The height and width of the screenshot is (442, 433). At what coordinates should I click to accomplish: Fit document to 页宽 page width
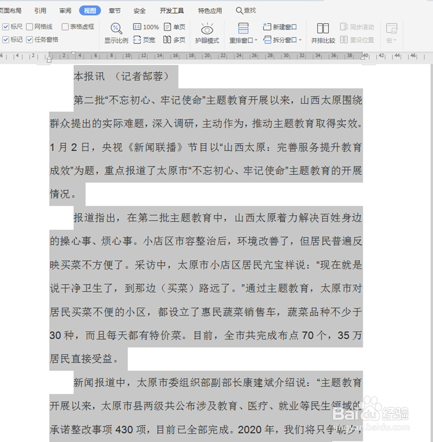pos(144,40)
